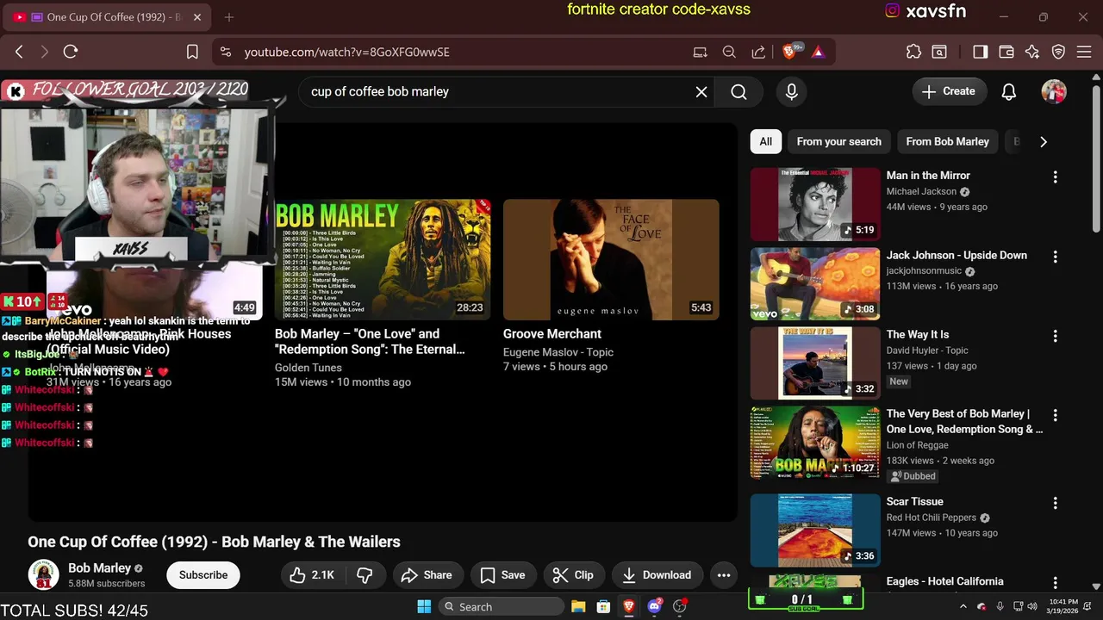The height and width of the screenshot is (620, 1103).
Task: Open Discord from the taskbar
Action: tap(654, 607)
